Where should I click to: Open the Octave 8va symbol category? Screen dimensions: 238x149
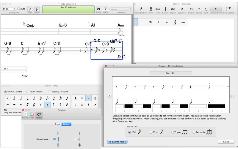pos(191,10)
